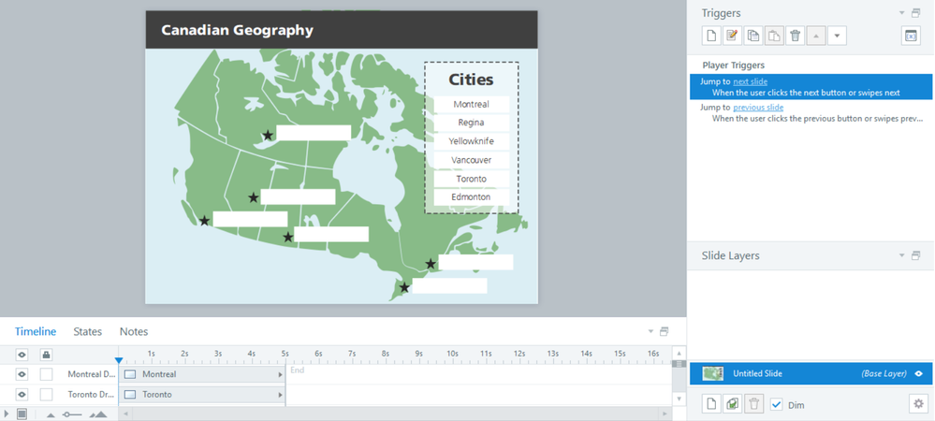Click the 'next slide' trigger link

[x=750, y=81]
